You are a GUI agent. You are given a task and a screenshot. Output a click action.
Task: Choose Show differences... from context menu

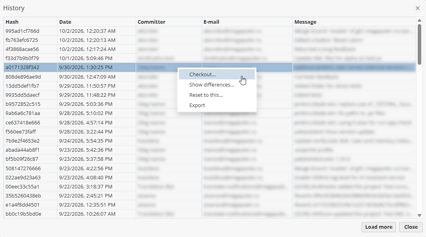[x=217, y=85]
